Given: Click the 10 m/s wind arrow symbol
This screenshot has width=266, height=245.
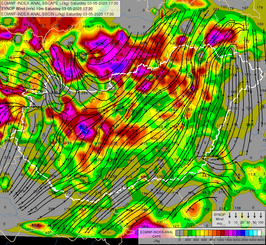Looking at the screenshot, I should click(236, 215).
